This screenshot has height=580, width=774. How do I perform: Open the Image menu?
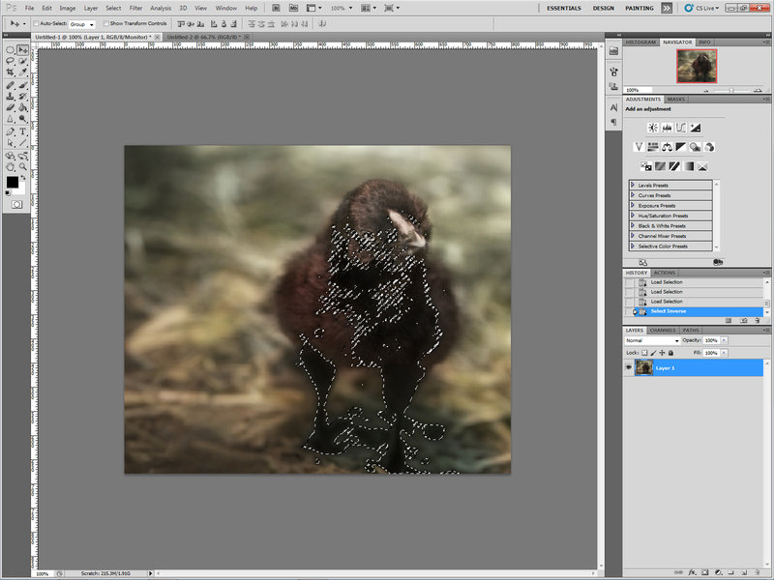[68, 8]
